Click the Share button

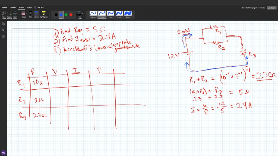[271, 8]
